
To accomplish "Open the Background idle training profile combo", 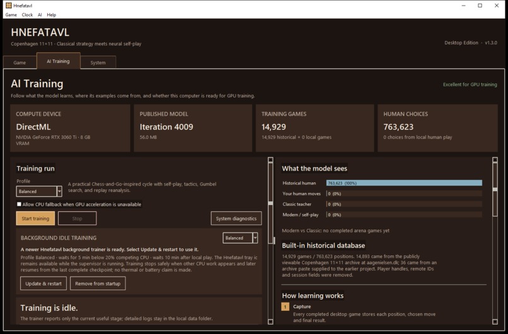I will click(x=240, y=238).
